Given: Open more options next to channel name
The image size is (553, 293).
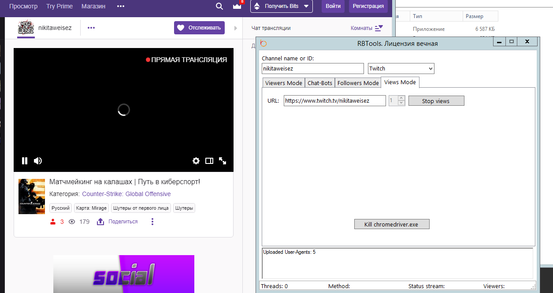Looking at the screenshot, I should pyautogui.click(x=91, y=28).
